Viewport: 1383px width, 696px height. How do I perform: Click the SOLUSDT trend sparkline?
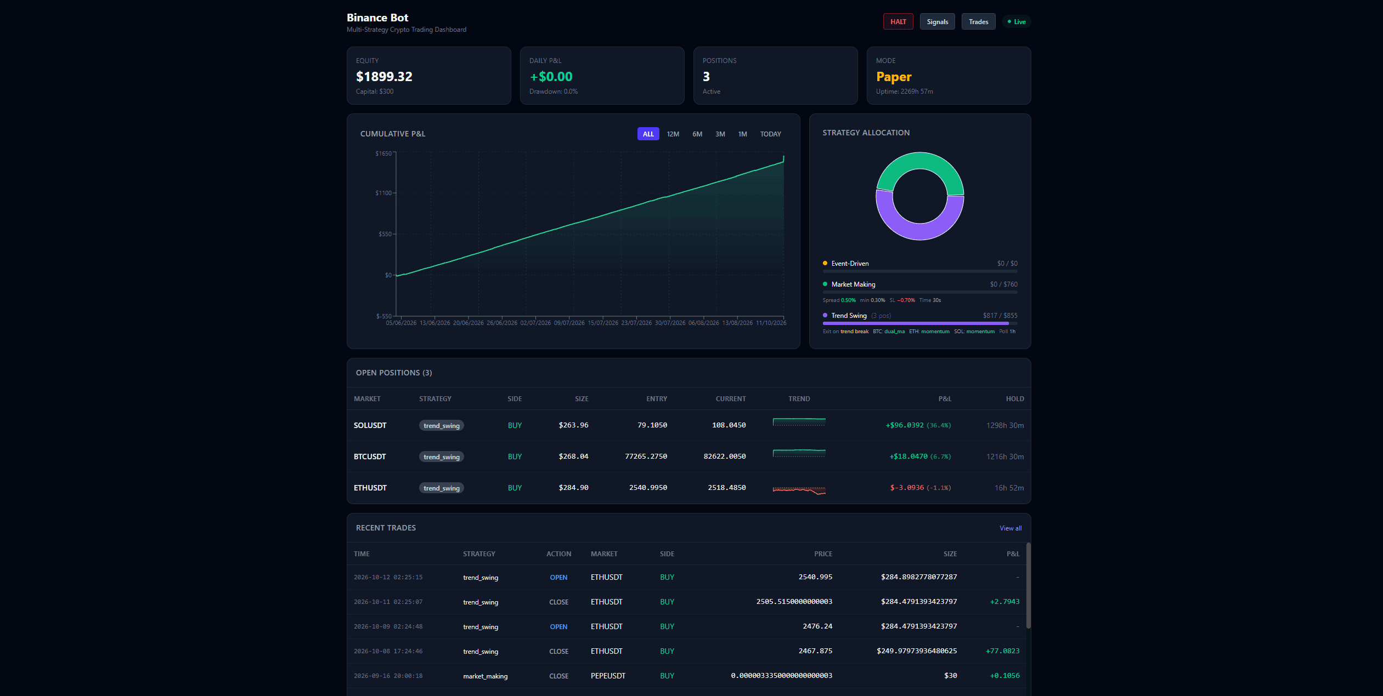pos(799,422)
